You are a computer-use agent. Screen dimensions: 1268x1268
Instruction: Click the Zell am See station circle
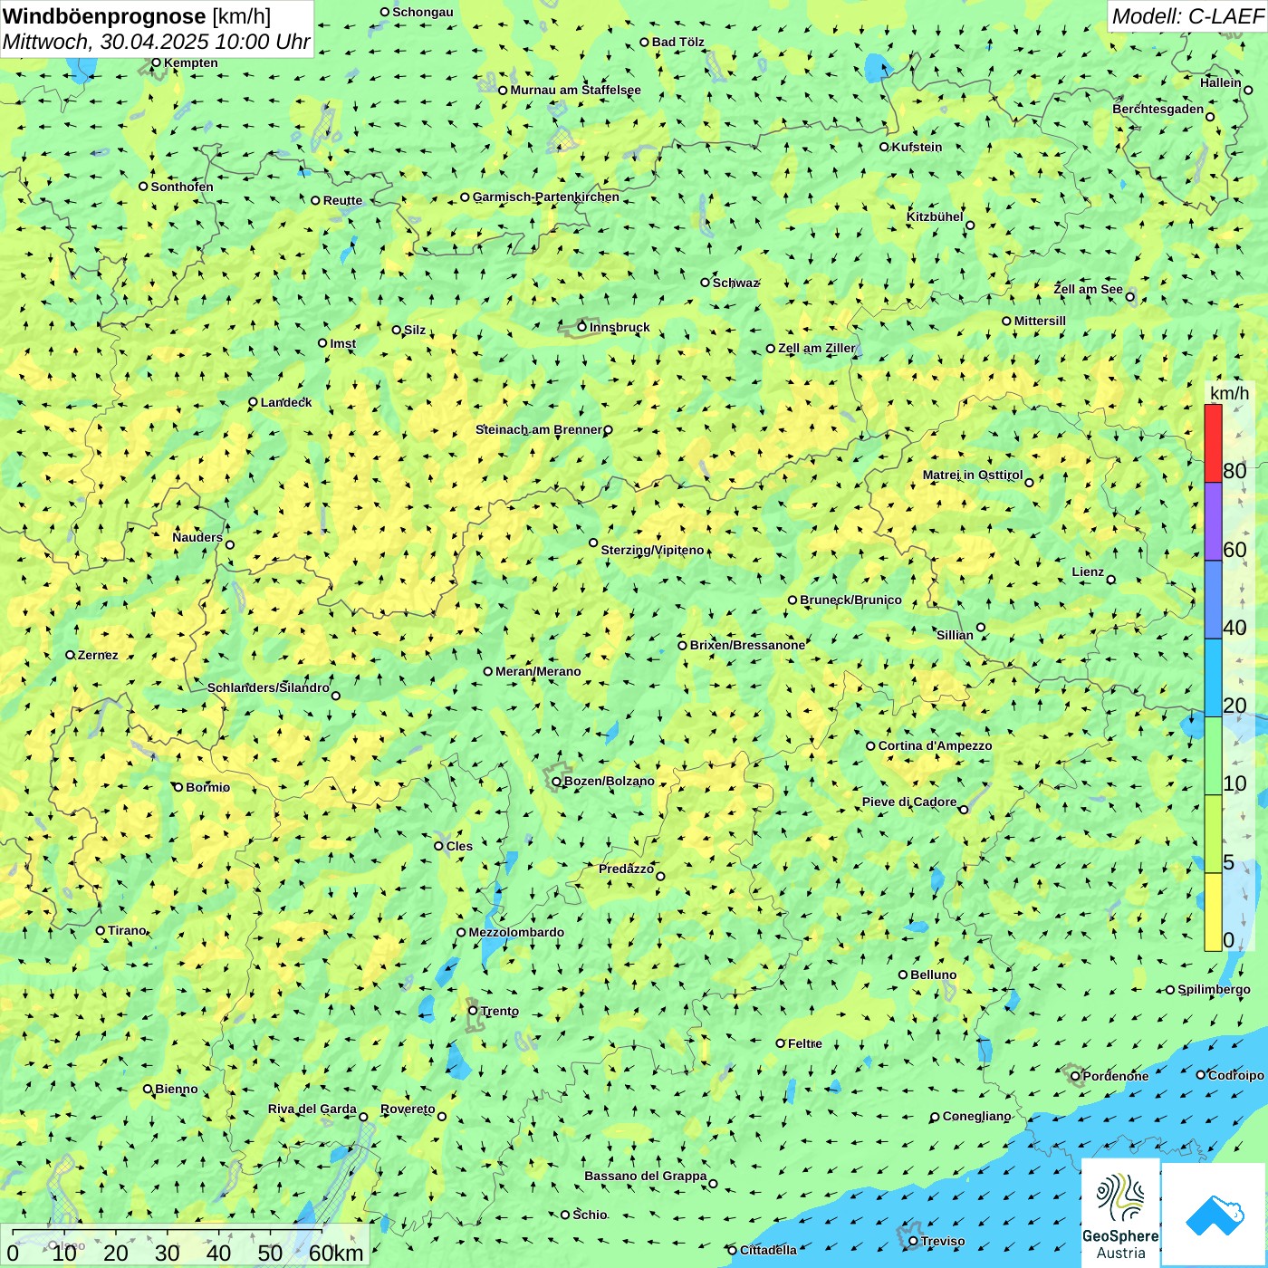(1129, 296)
